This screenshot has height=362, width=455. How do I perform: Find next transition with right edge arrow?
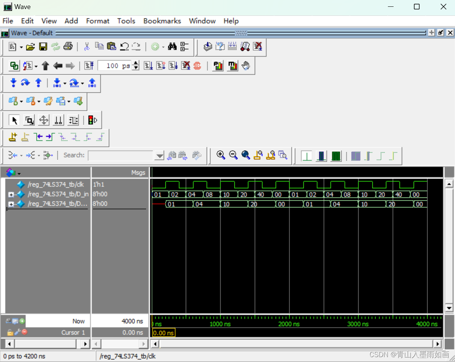click(x=50, y=137)
